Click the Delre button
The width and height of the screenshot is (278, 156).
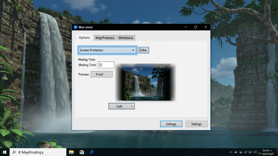click(144, 50)
